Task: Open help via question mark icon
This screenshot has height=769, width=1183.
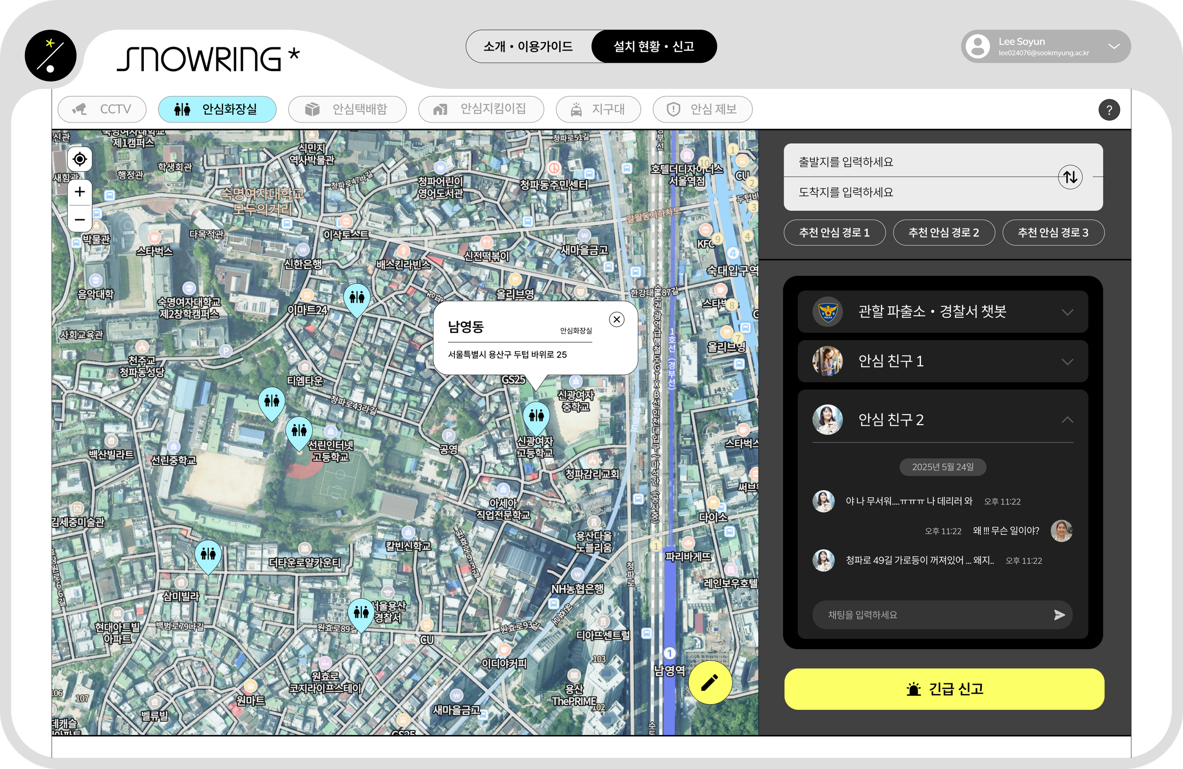Action: click(x=1109, y=110)
